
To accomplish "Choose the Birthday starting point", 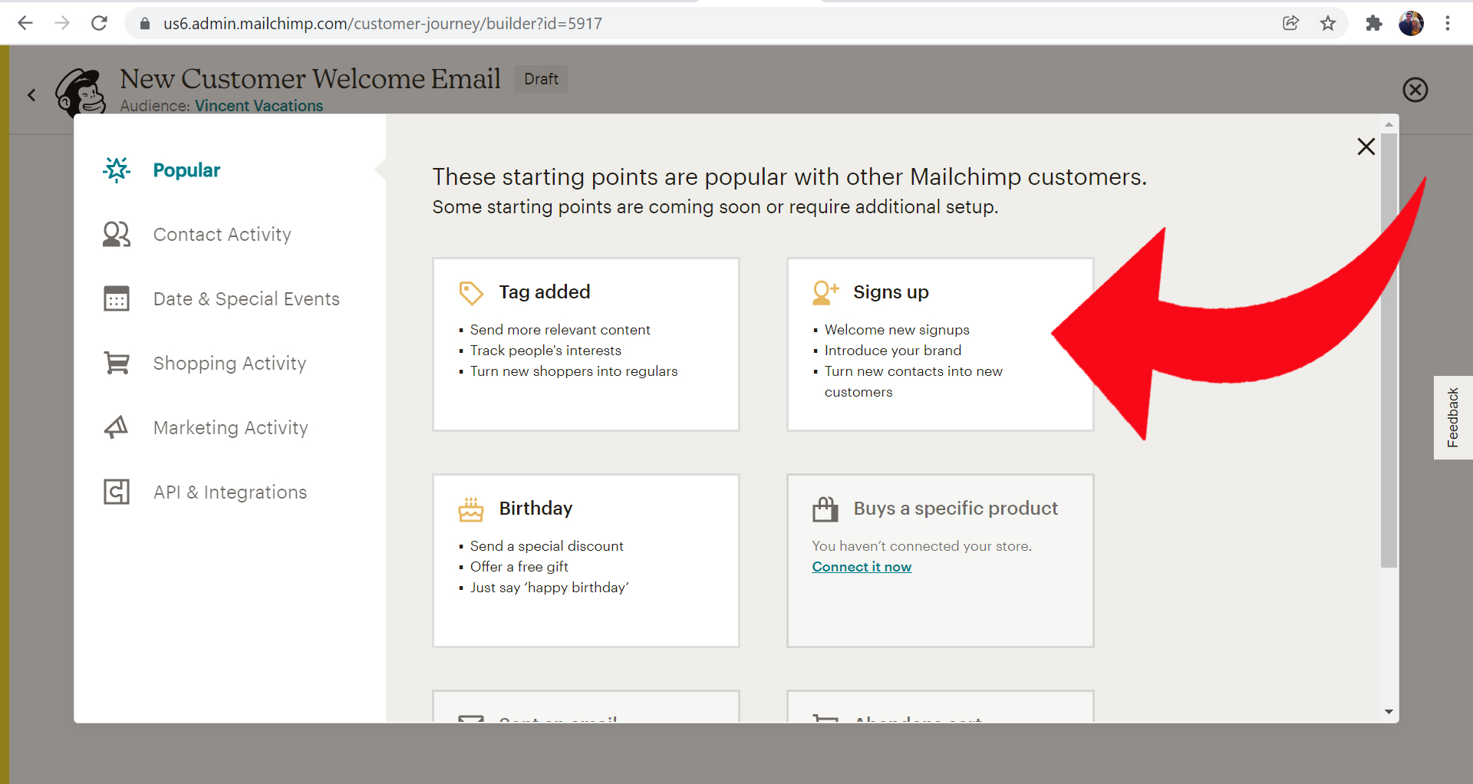I will (586, 561).
